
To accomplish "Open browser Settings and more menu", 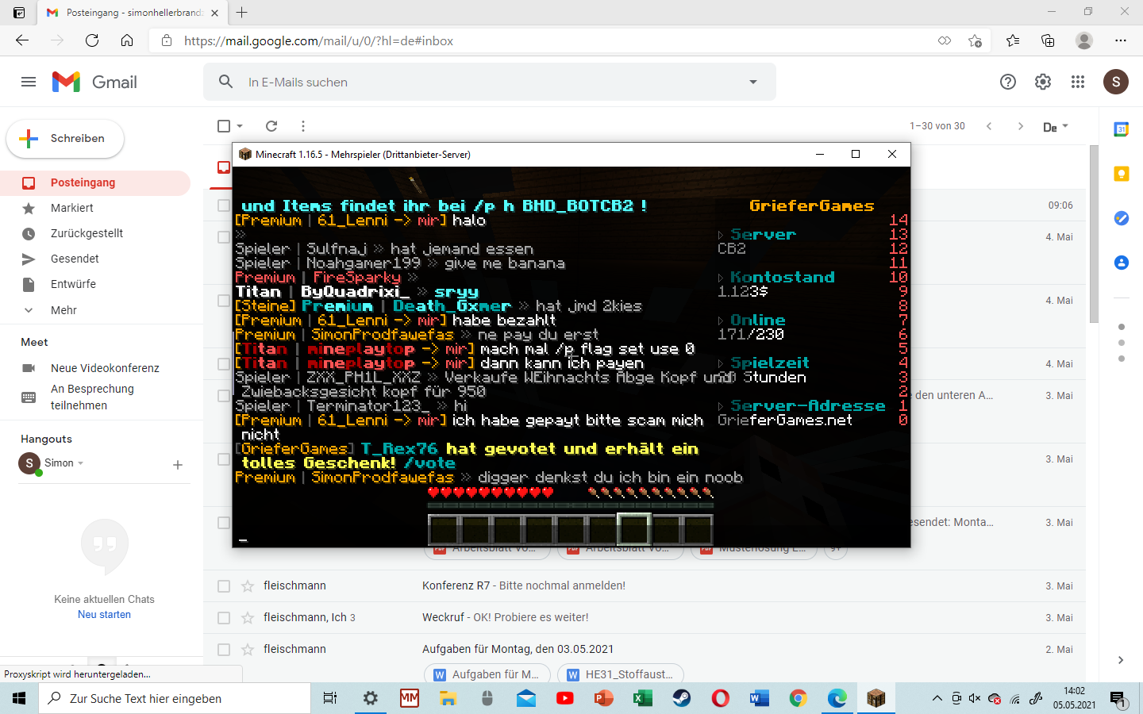I will [1121, 40].
